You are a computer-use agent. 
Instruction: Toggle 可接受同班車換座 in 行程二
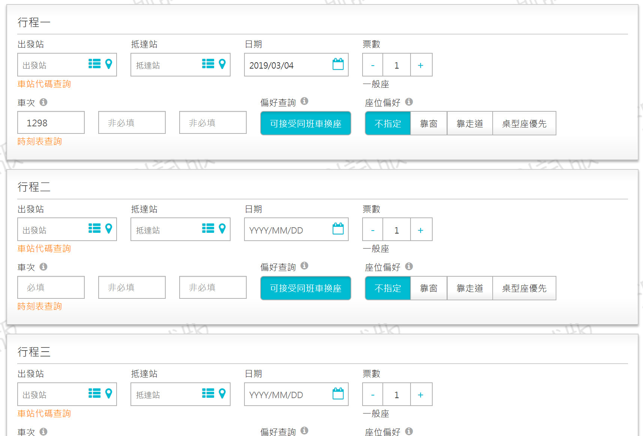click(x=306, y=288)
